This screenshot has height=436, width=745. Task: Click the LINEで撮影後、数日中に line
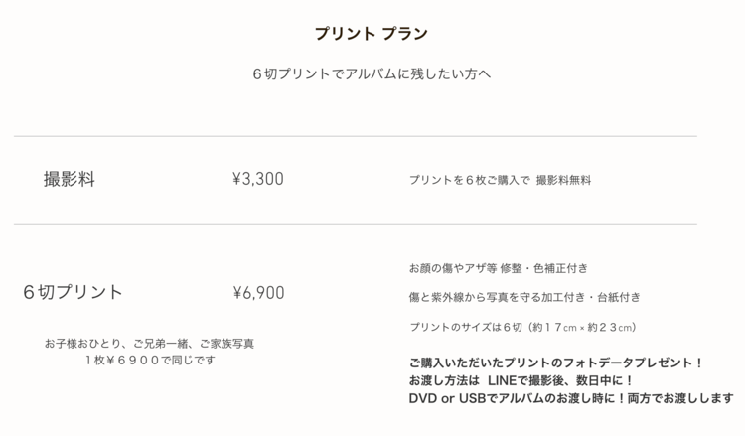pyautogui.click(x=521, y=381)
